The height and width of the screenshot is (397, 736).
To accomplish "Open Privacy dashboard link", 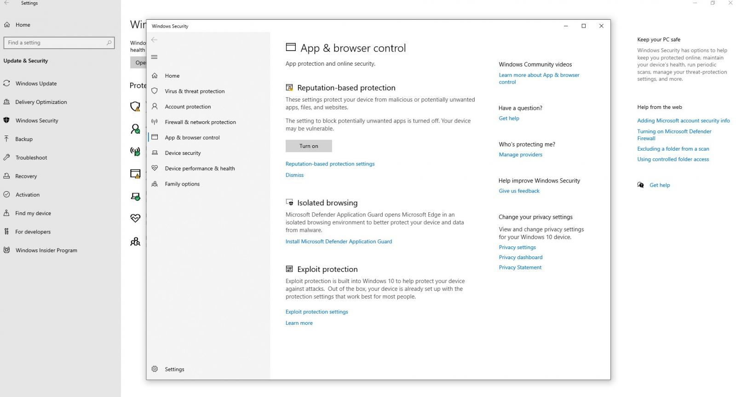I will click(x=520, y=257).
